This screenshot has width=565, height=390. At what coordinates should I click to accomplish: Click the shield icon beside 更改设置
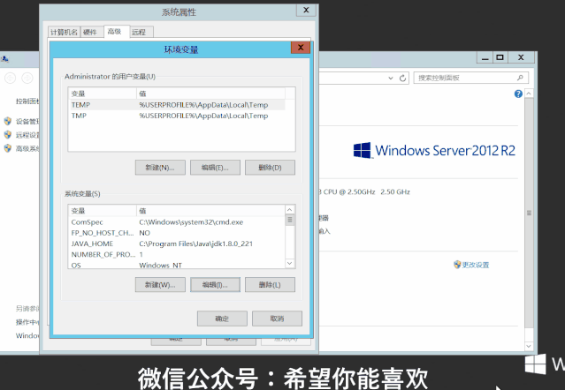coord(457,265)
